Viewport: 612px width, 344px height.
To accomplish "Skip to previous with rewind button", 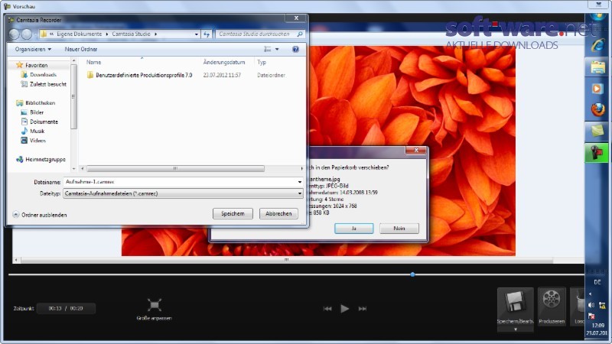I will [x=327, y=309].
